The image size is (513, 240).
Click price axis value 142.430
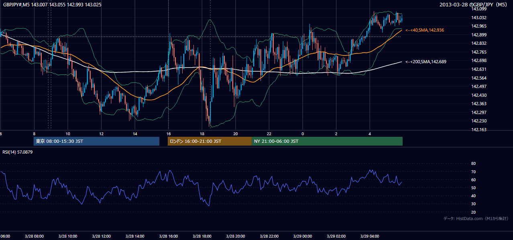pyautogui.click(x=479, y=95)
